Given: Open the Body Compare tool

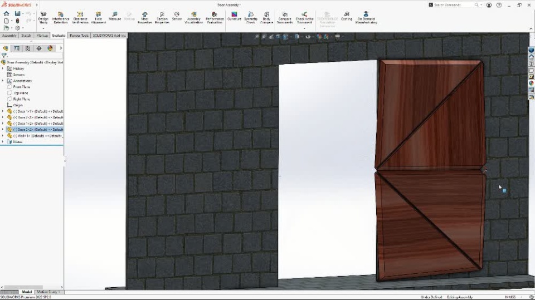Looking at the screenshot, I should [x=266, y=17].
